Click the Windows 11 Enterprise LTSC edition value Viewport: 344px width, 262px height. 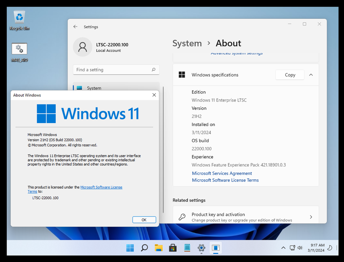(x=219, y=100)
